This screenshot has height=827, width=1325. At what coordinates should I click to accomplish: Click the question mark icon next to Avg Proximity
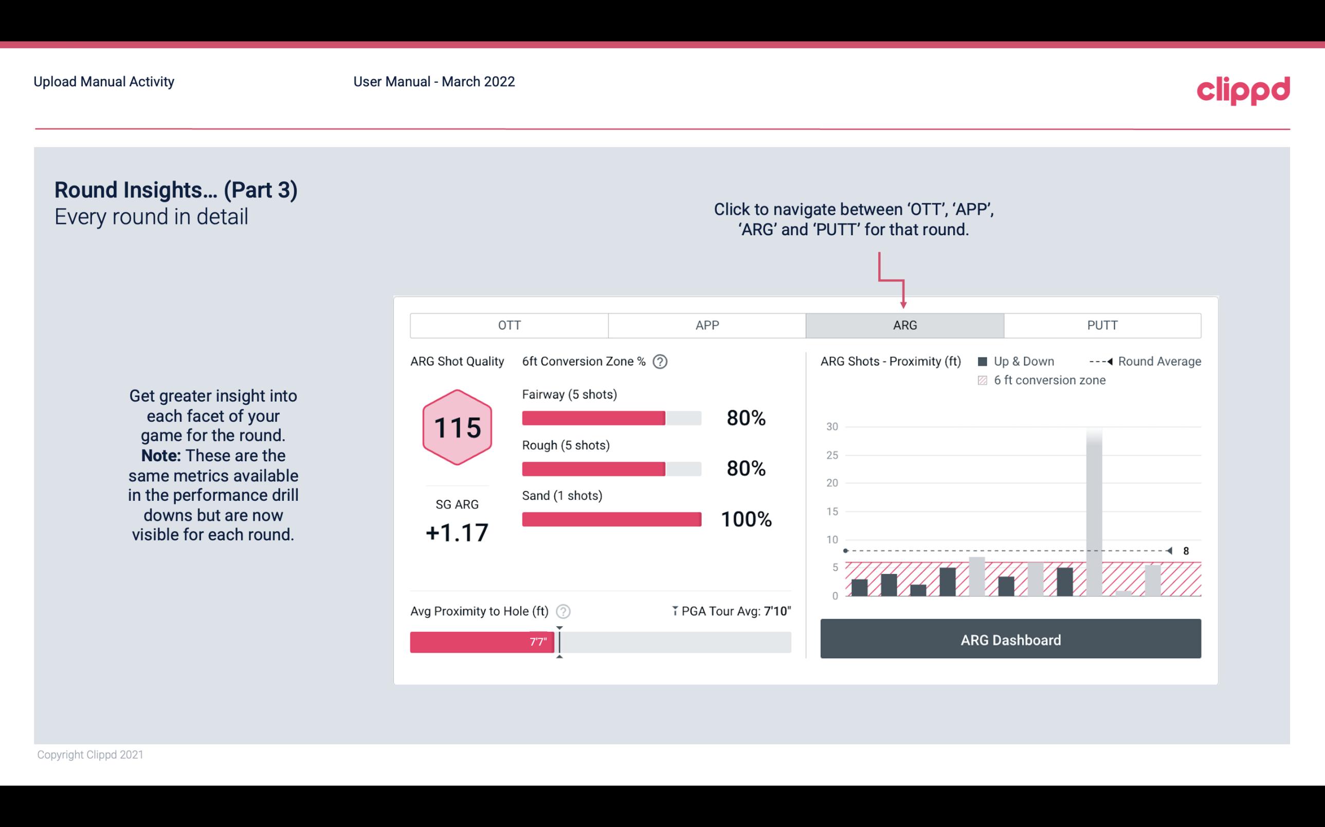pyautogui.click(x=564, y=611)
